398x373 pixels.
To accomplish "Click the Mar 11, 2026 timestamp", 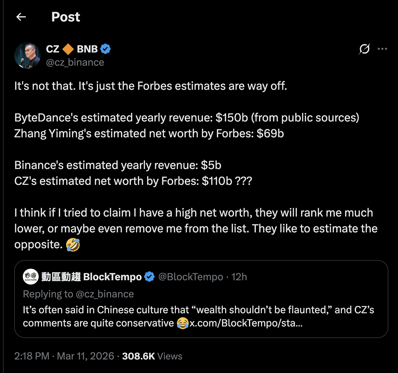I will point(85,356).
